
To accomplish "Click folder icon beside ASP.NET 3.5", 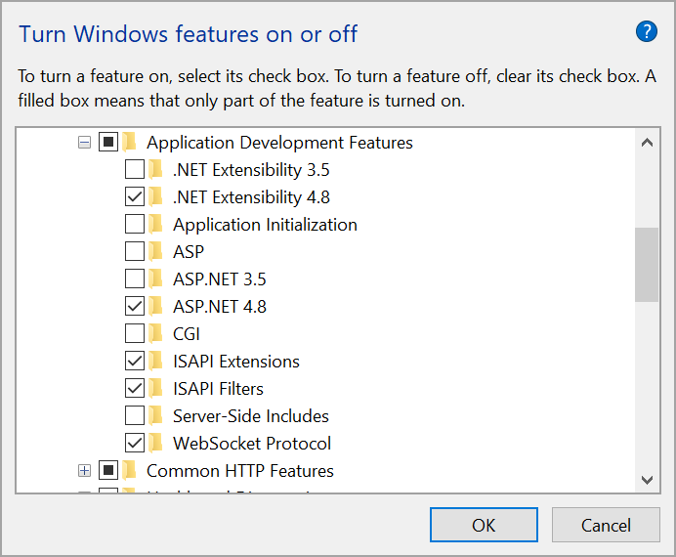I will 155,278.
